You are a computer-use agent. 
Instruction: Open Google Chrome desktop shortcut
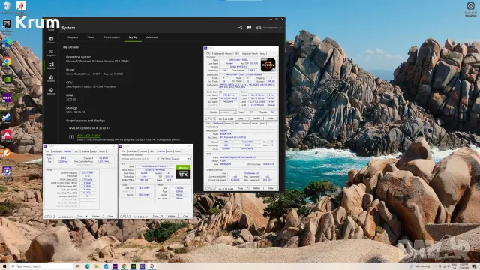coord(7,61)
